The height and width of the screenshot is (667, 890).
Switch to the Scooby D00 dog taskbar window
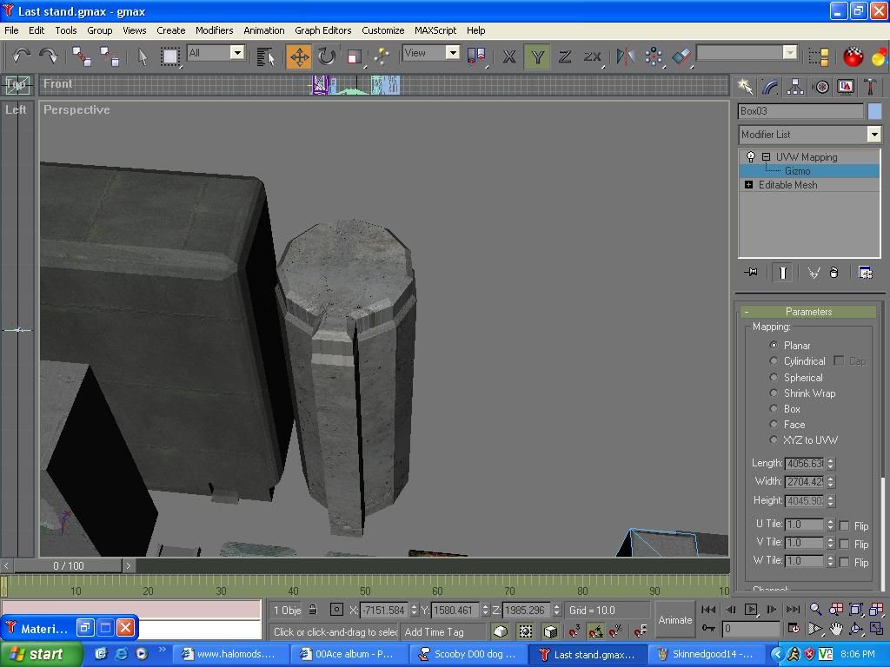pos(468,655)
